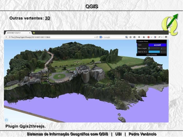
Task: Click inside the Google search box
Action: coord(114,37)
